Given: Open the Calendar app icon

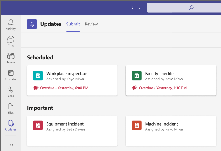Looking at the screenshot, I should coord(11,73).
